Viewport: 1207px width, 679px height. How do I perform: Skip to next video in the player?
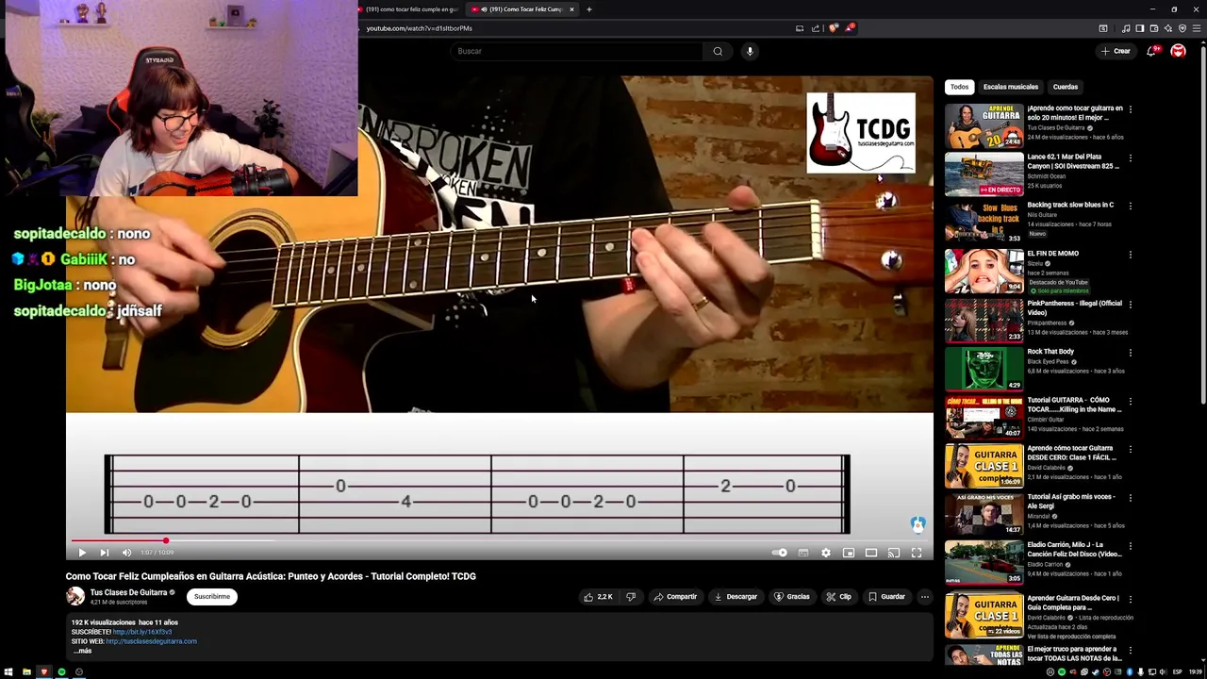click(x=104, y=553)
